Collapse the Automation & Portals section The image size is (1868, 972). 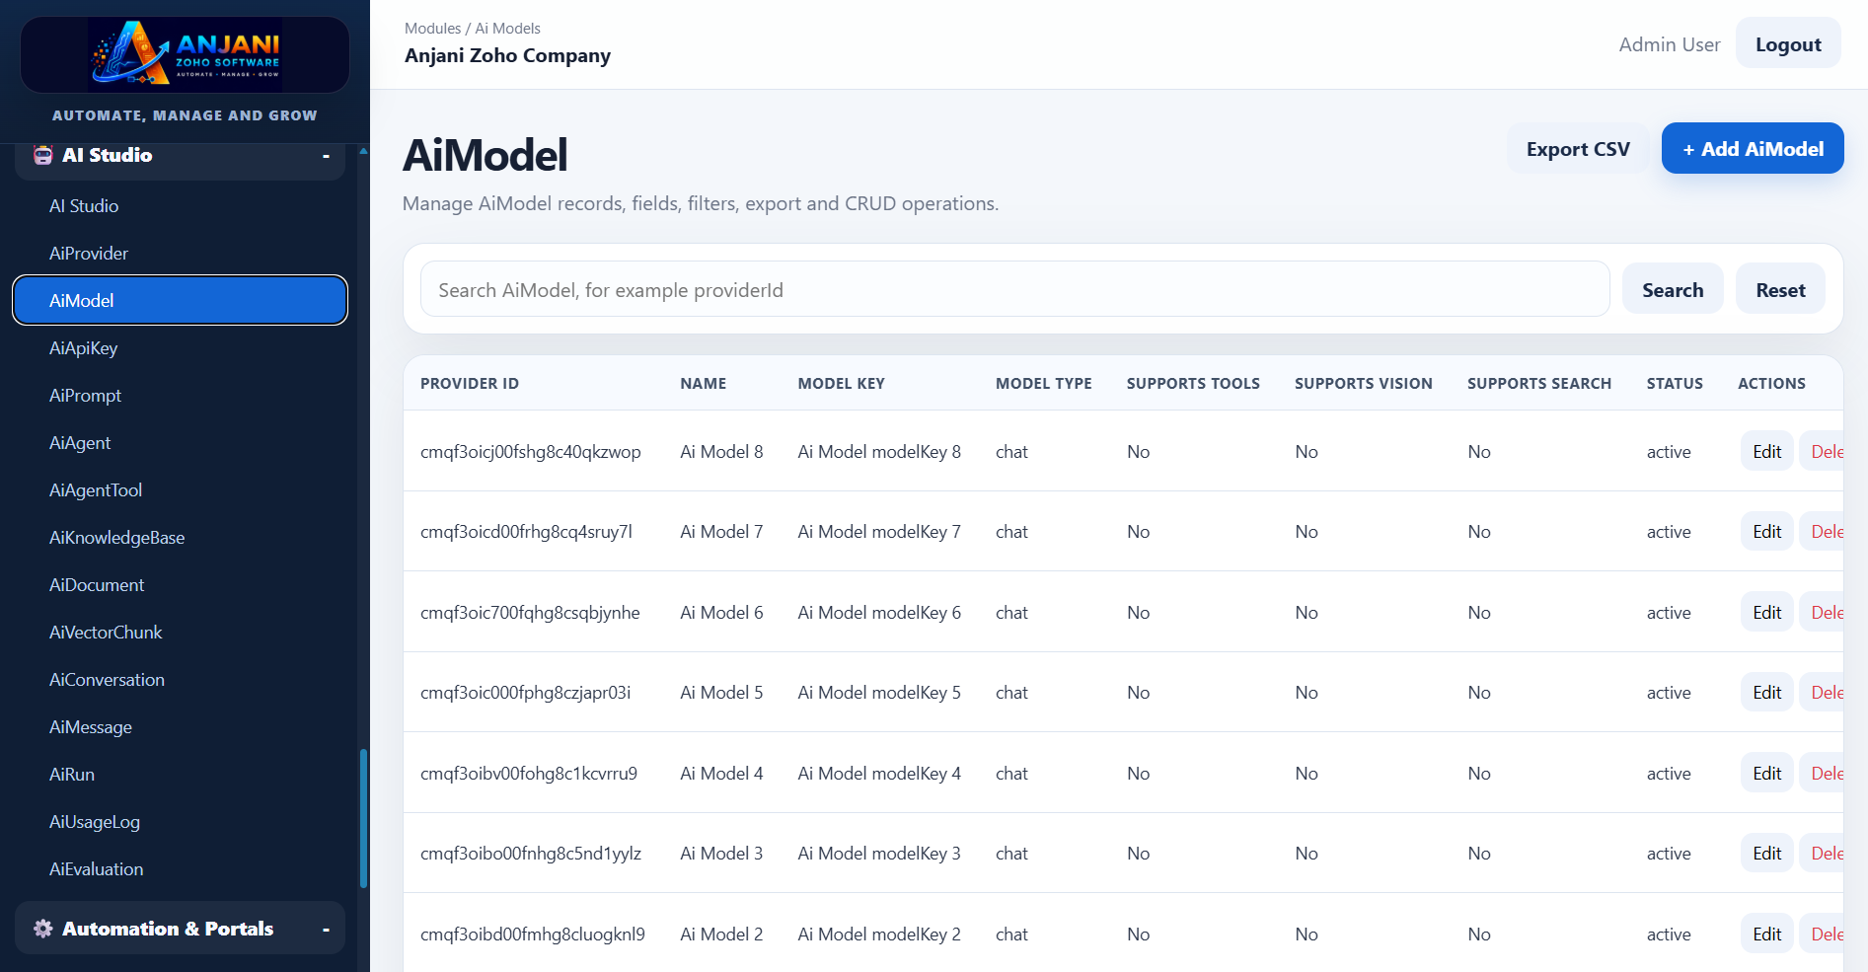tap(326, 930)
